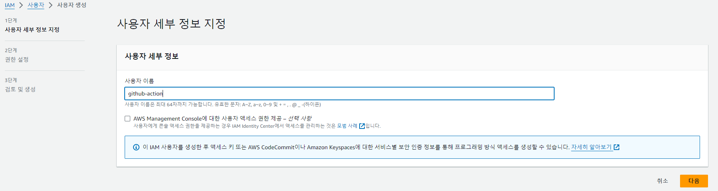The height and width of the screenshot is (191, 718).
Task: Select step 1 사용자 세부 정보 지정 in sidebar
Action: click(32, 29)
